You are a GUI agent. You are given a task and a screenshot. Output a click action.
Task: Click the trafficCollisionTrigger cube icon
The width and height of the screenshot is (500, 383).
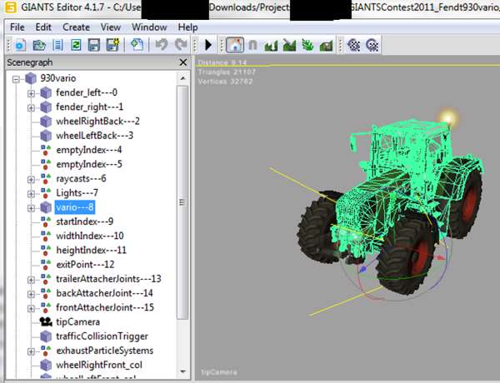46,336
